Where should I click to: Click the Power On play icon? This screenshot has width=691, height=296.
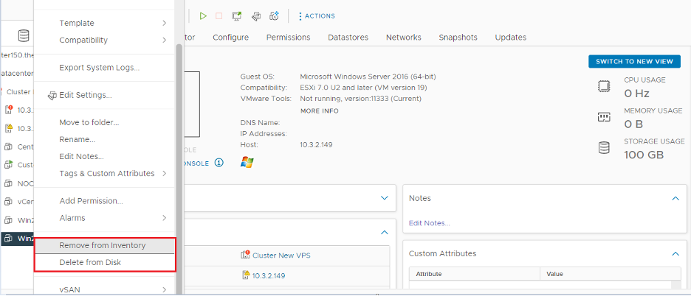point(203,15)
